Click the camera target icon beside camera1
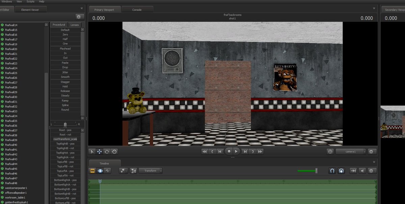This screenshot has width=405, height=204. coord(330,152)
